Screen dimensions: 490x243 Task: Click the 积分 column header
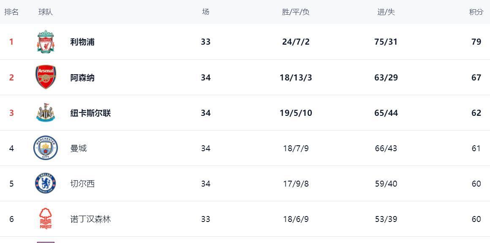(x=476, y=12)
